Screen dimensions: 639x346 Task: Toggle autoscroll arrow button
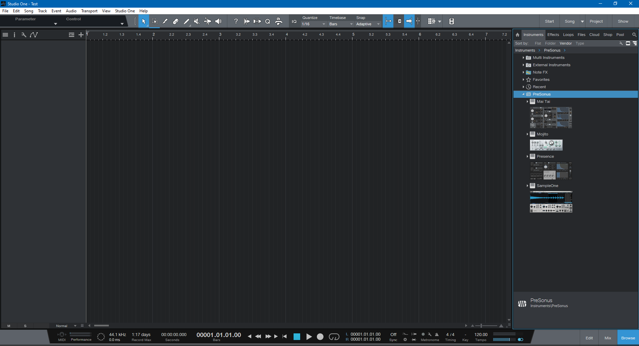tap(409, 21)
